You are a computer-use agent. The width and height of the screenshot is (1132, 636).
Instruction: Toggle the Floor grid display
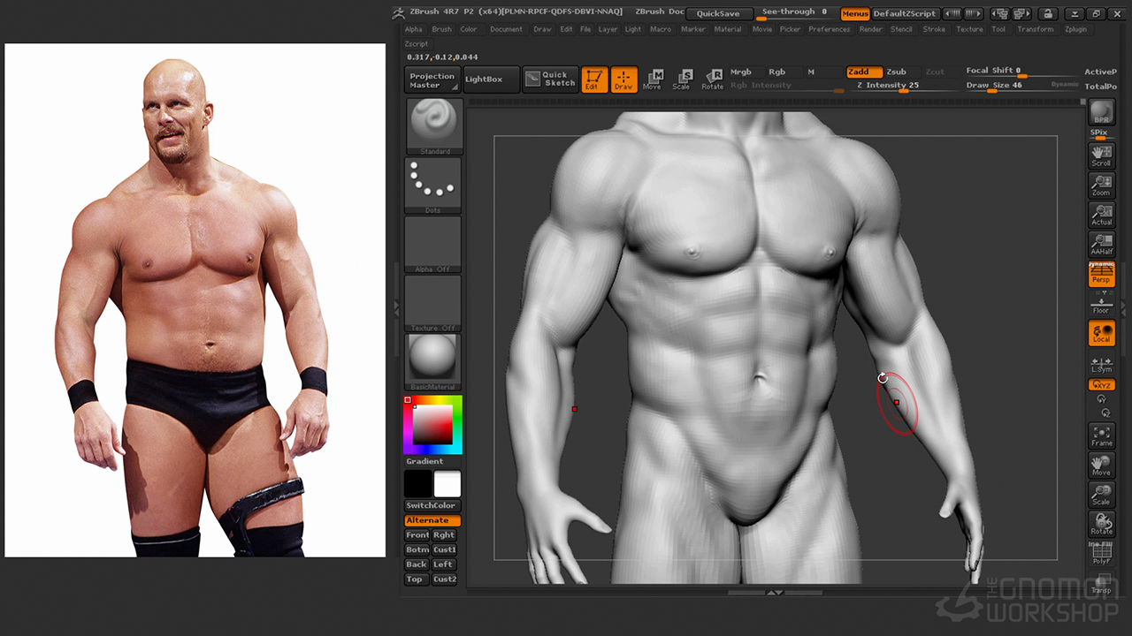click(x=1101, y=305)
